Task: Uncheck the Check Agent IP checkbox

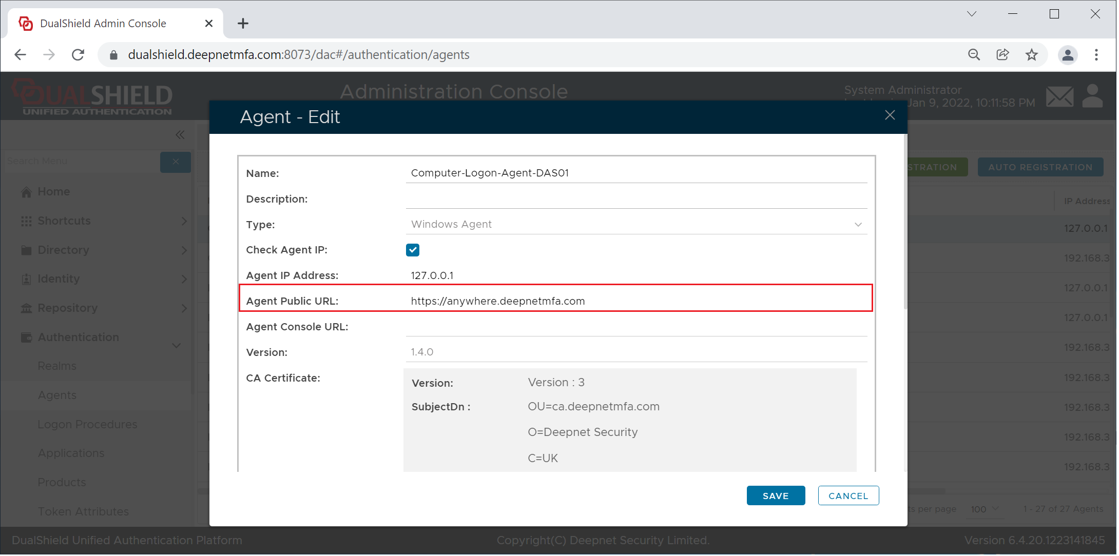Action: coord(413,250)
